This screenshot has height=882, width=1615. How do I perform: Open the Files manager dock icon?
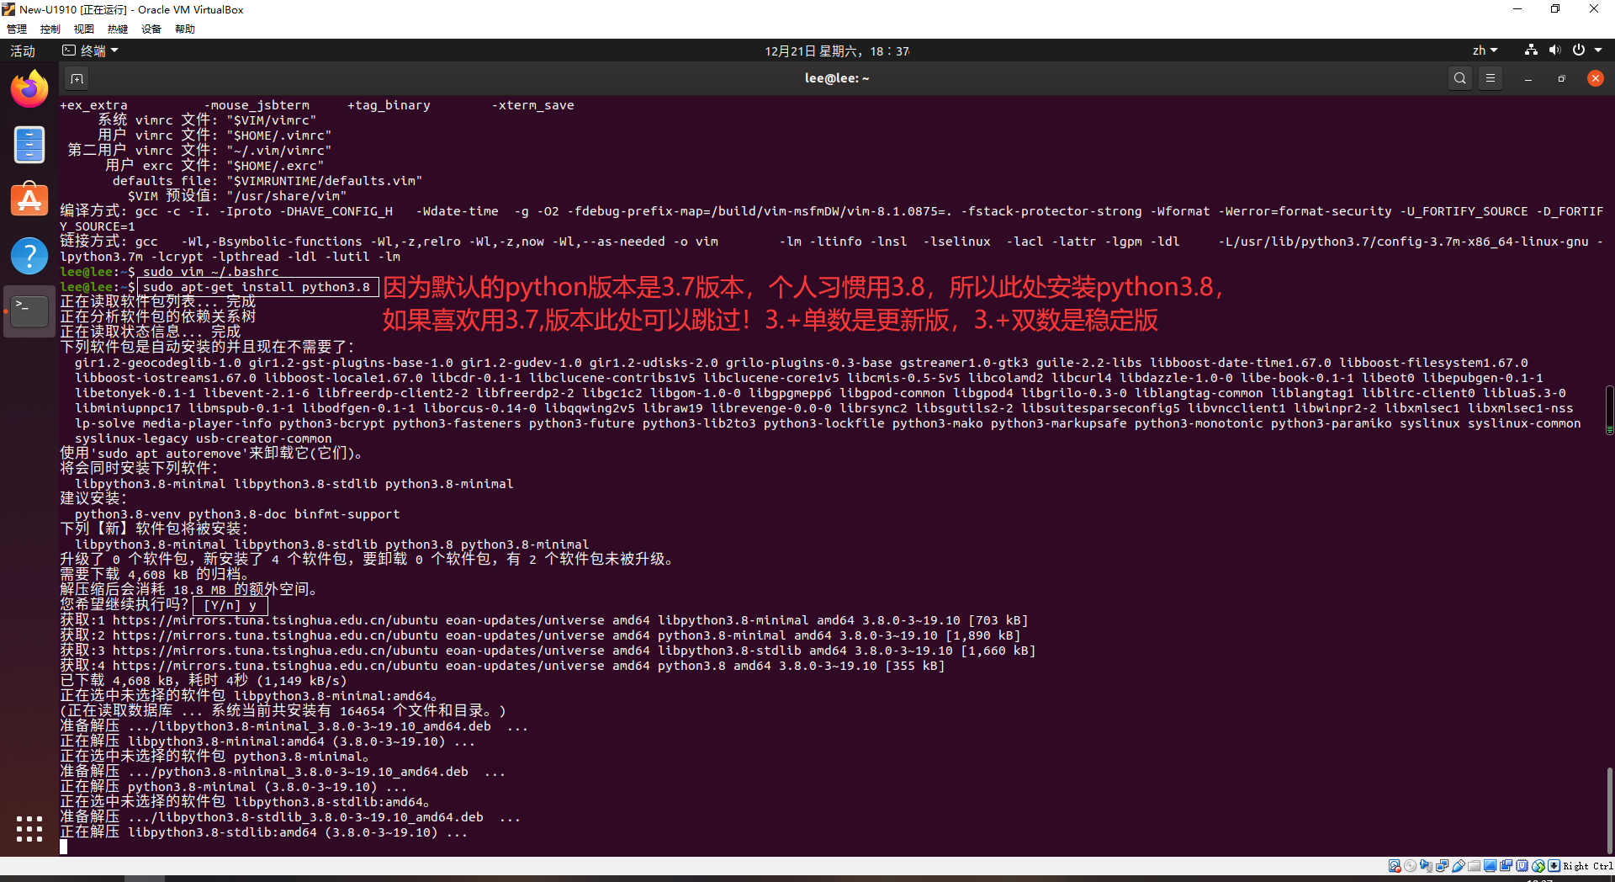[x=29, y=145]
